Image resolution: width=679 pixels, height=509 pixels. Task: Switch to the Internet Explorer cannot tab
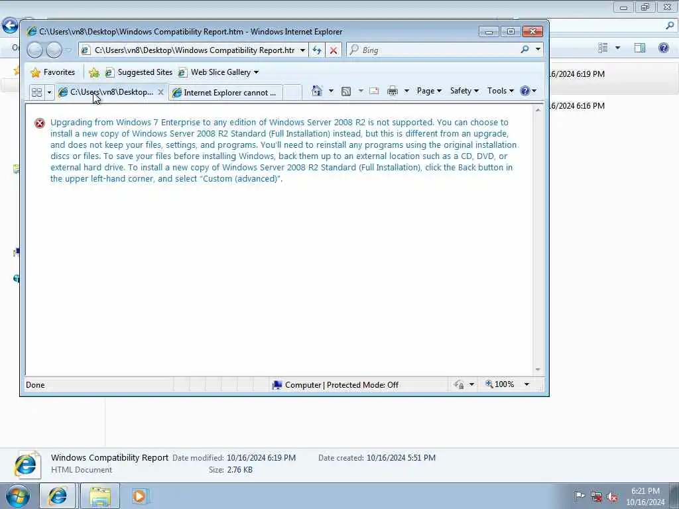[x=225, y=93]
